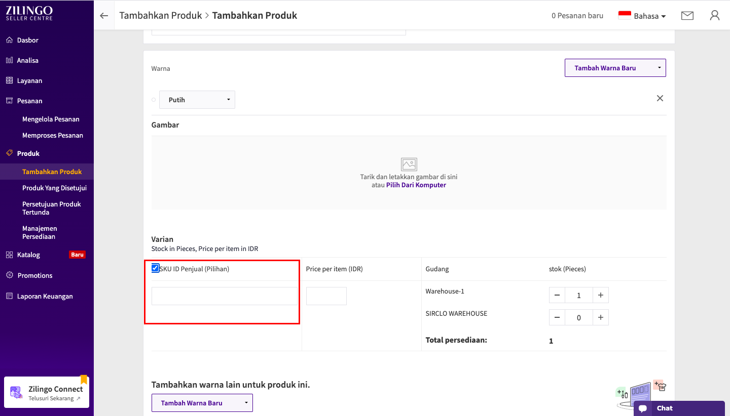
Task: Click Pilih Dari Komputer link
Action: (416, 185)
